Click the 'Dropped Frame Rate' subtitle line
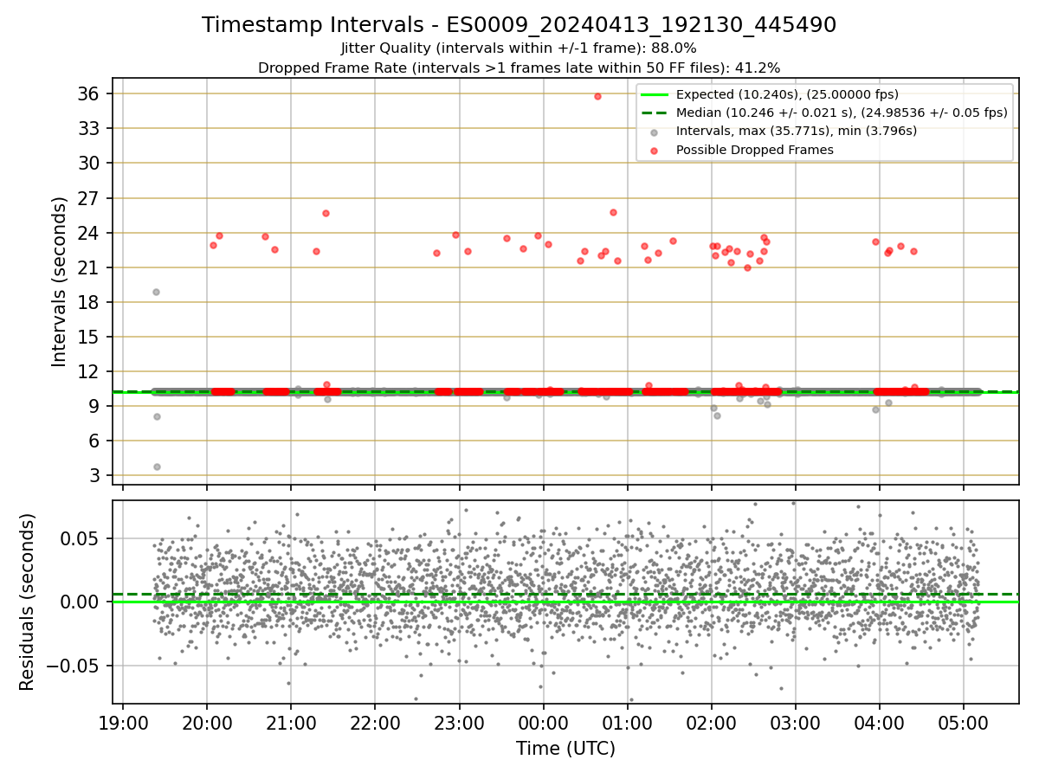1039x779 pixels. tap(519, 68)
